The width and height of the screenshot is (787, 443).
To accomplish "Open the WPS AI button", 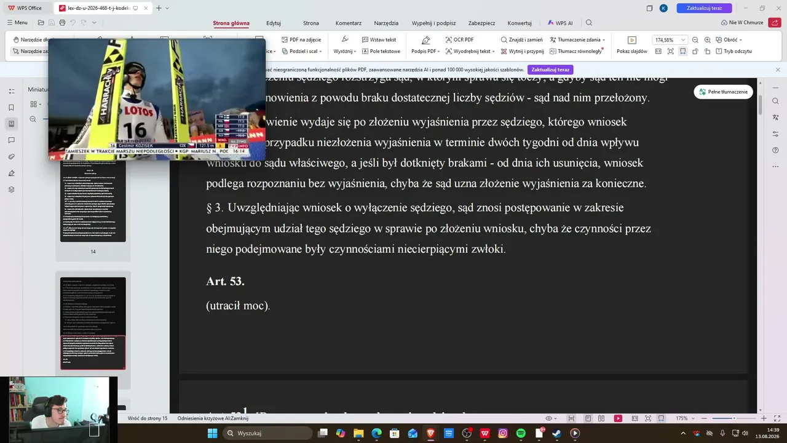I will pyautogui.click(x=560, y=23).
